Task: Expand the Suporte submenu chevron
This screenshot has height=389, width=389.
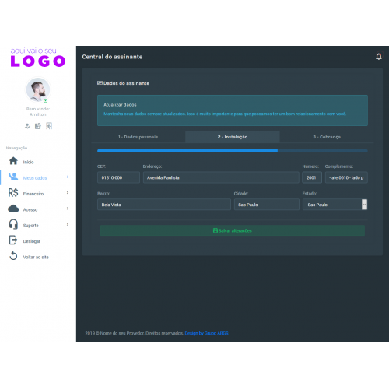Action: tap(68, 224)
